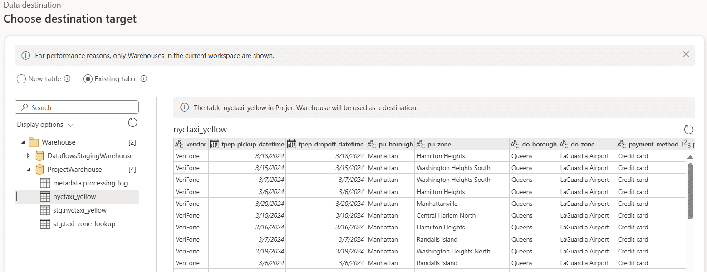
Task: Click the tpep_pickup_datetime column header
Action: (247, 144)
